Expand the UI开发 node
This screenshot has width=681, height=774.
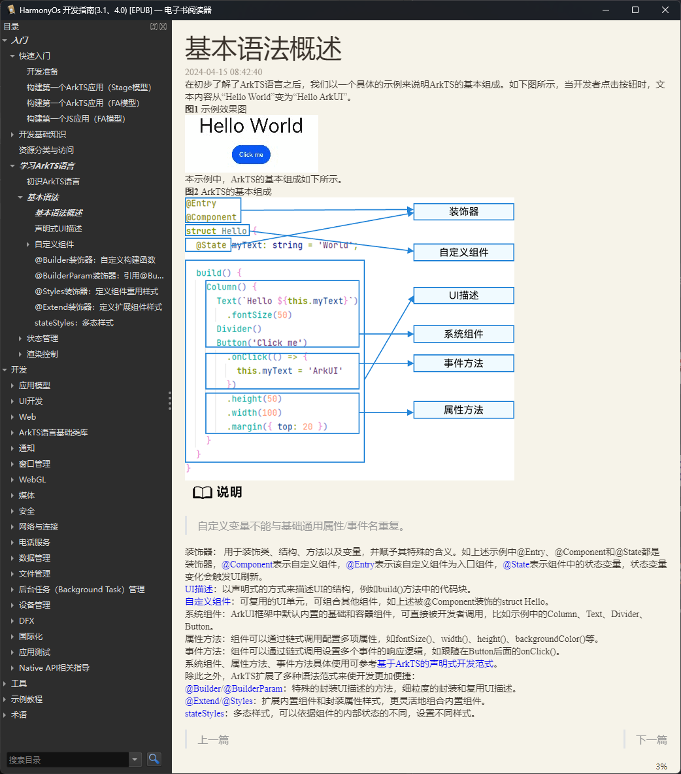tap(12, 401)
